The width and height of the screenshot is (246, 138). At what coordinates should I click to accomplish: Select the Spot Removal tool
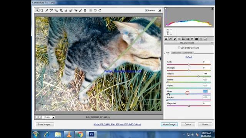tap(71, 10)
